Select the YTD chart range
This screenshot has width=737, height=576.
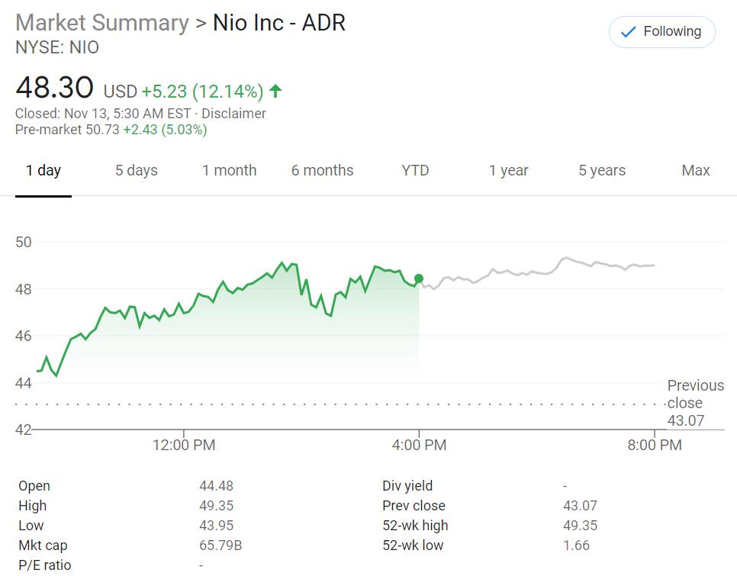[x=414, y=170]
